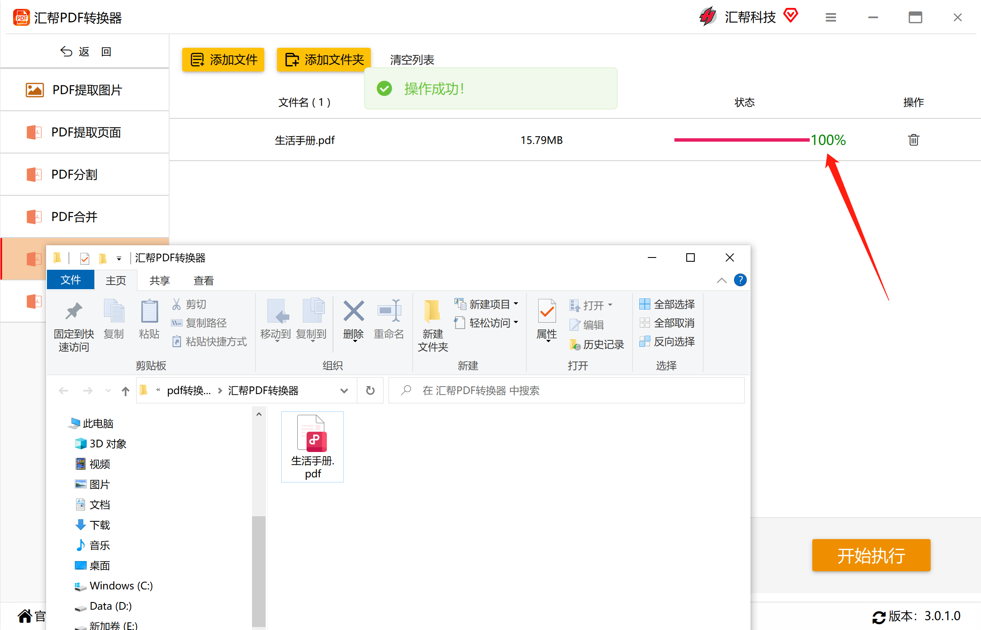The width and height of the screenshot is (981, 630).
Task: Click the up-arrow navigate to parent folder
Action: [x=125, y=391]
